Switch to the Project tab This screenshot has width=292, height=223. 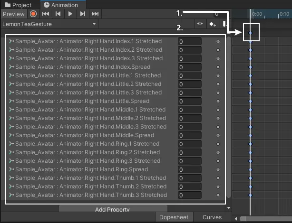pos(18,5)
